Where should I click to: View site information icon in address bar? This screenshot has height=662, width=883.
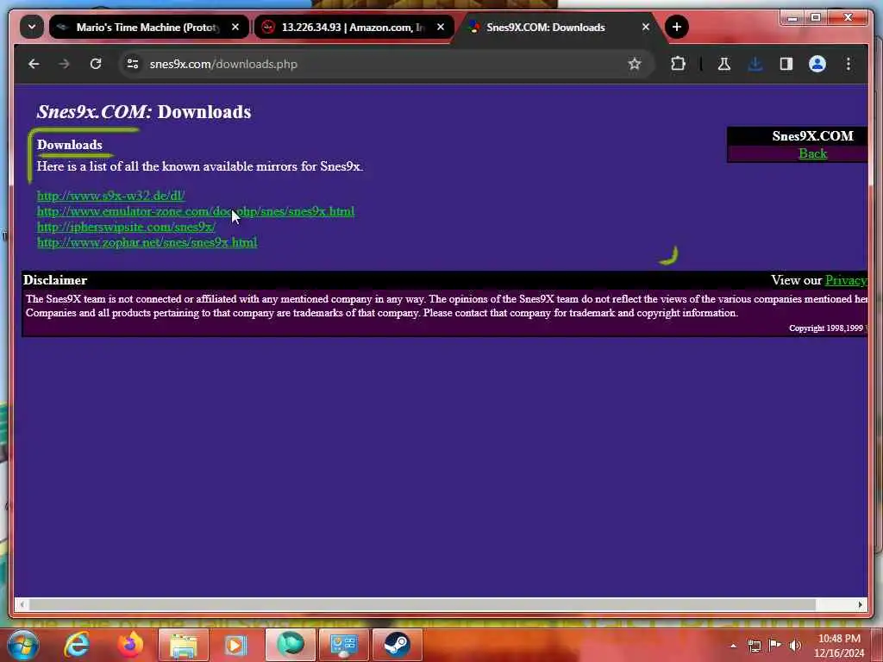pyautogui.click(x=133, y=64)
